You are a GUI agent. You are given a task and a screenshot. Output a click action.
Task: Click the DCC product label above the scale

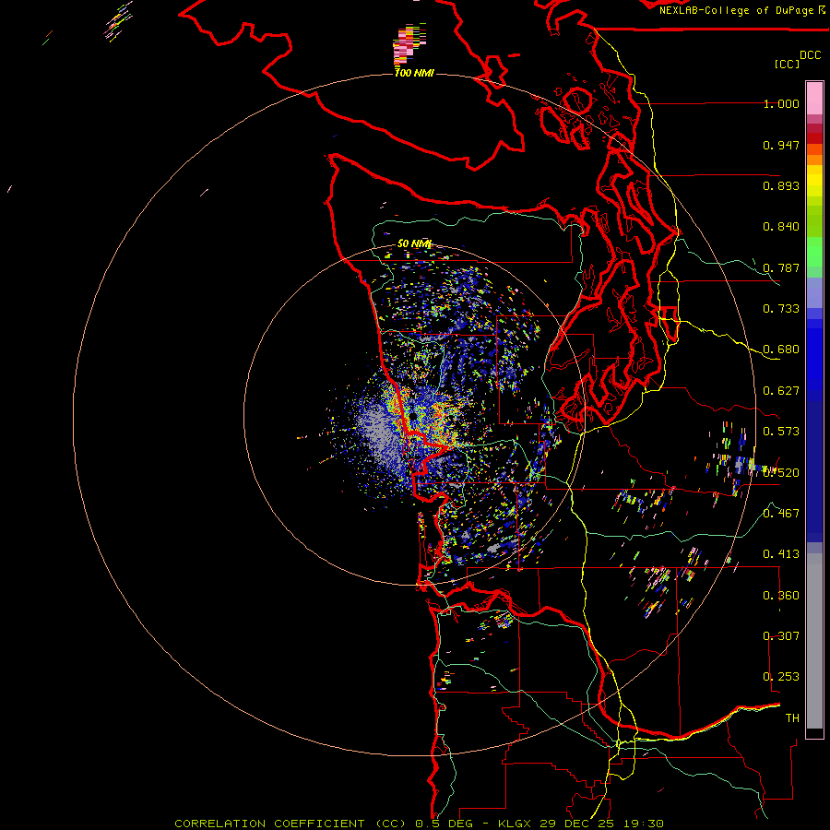click(811, 55)
